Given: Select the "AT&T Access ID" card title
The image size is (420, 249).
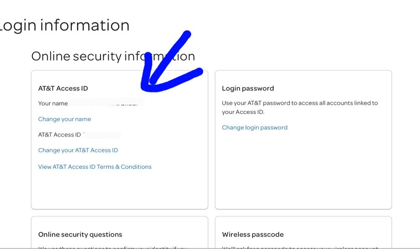Looking at the screenshot, I should 63,89.
